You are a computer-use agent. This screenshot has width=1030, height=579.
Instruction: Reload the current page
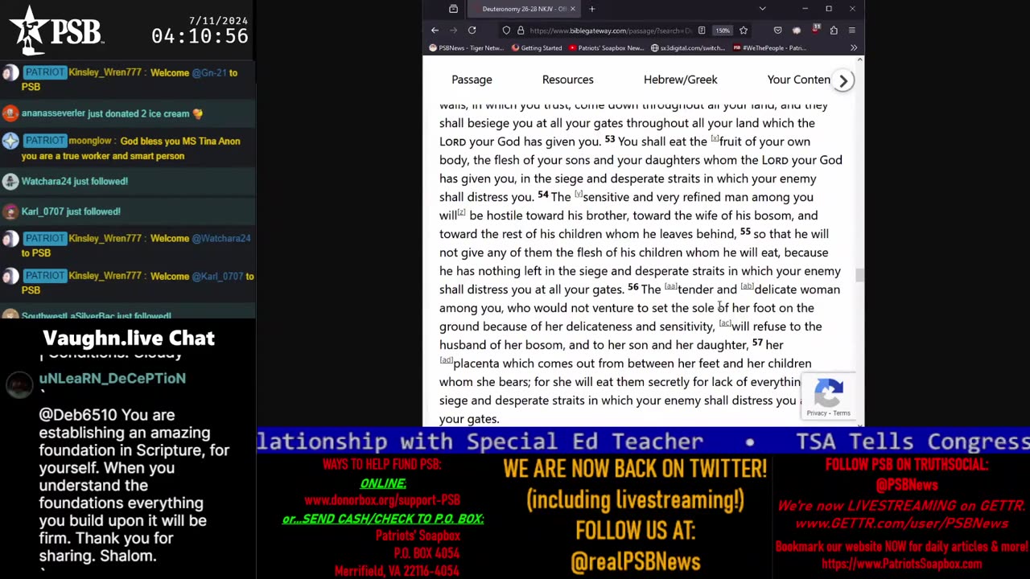tap(472, 31)
